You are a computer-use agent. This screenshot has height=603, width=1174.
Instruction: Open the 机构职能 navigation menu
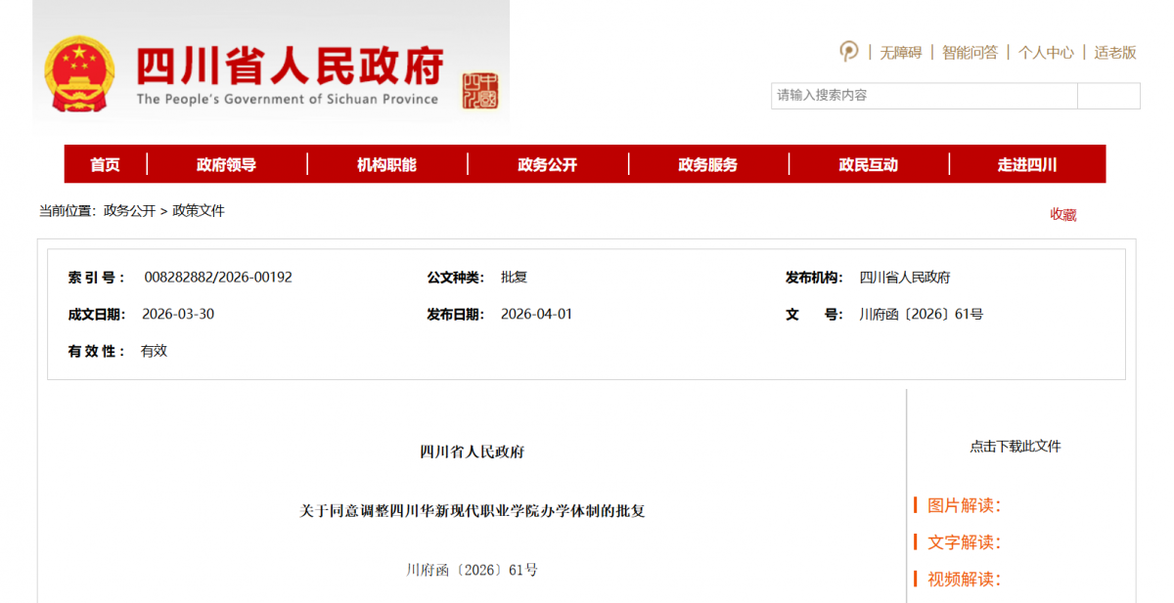(386, 164)
